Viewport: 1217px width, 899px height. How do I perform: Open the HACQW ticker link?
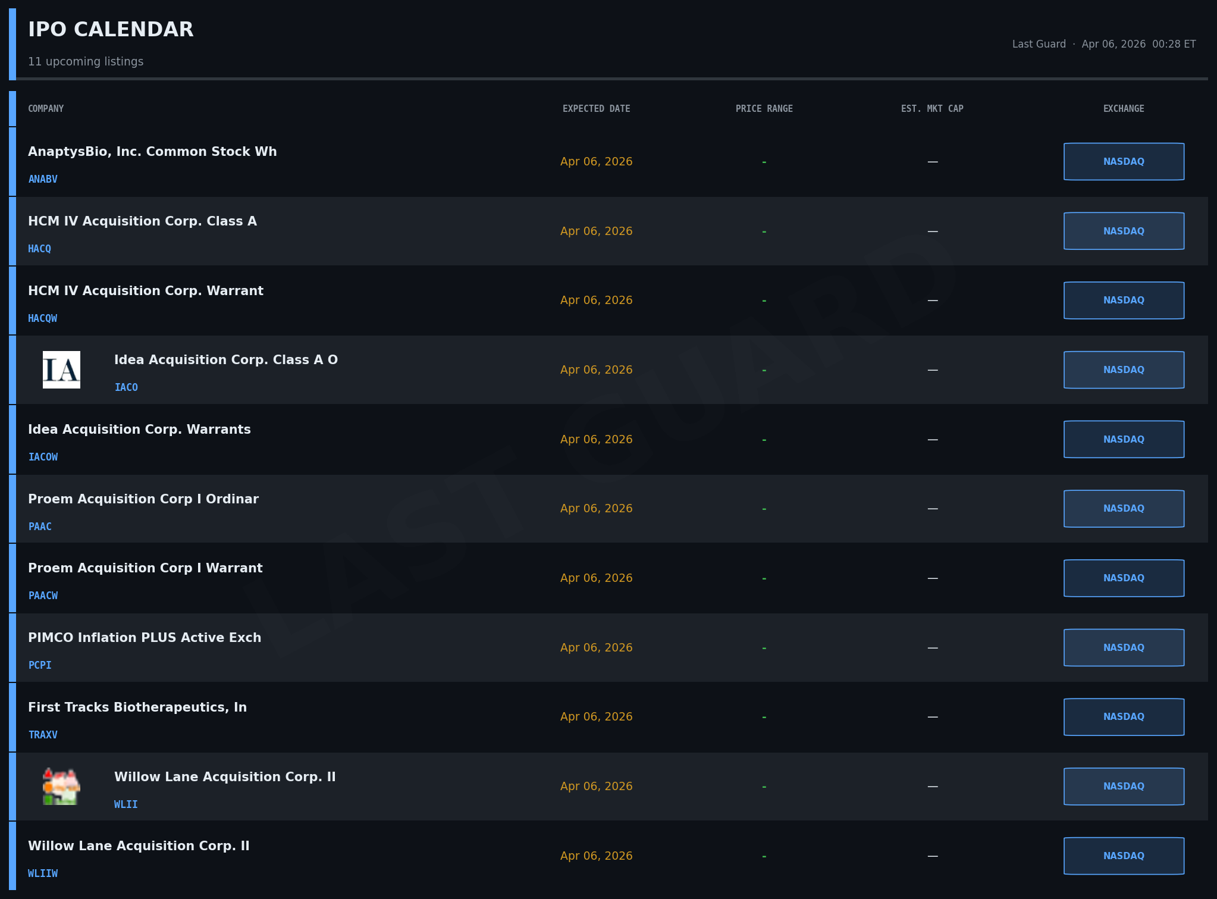pyautogui.click(x=43, y=318)
